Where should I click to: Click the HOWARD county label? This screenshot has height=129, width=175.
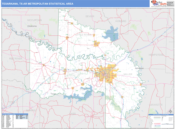[121, 21]
